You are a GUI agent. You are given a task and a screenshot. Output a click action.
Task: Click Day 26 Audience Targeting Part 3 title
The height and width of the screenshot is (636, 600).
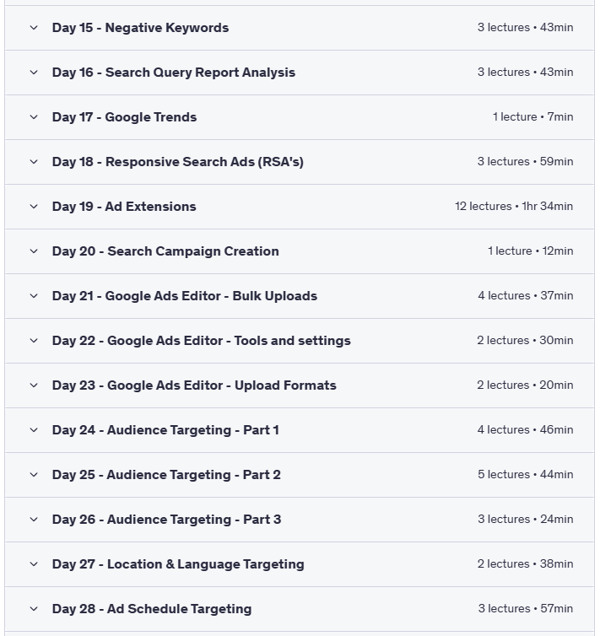[166, 520]
